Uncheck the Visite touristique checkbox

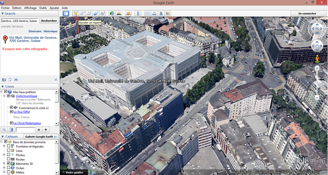click(x=9, y=96)
